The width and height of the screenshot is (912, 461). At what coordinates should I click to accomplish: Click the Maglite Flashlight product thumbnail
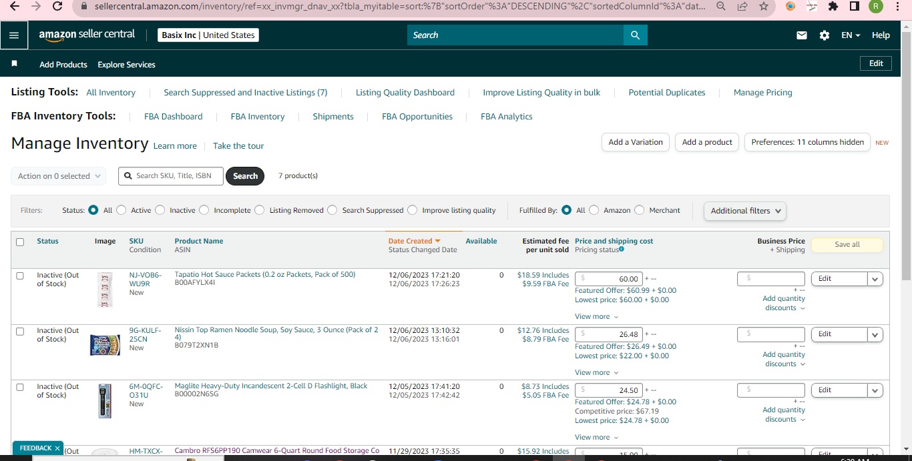pyautogui.click(x=105, y=401)
